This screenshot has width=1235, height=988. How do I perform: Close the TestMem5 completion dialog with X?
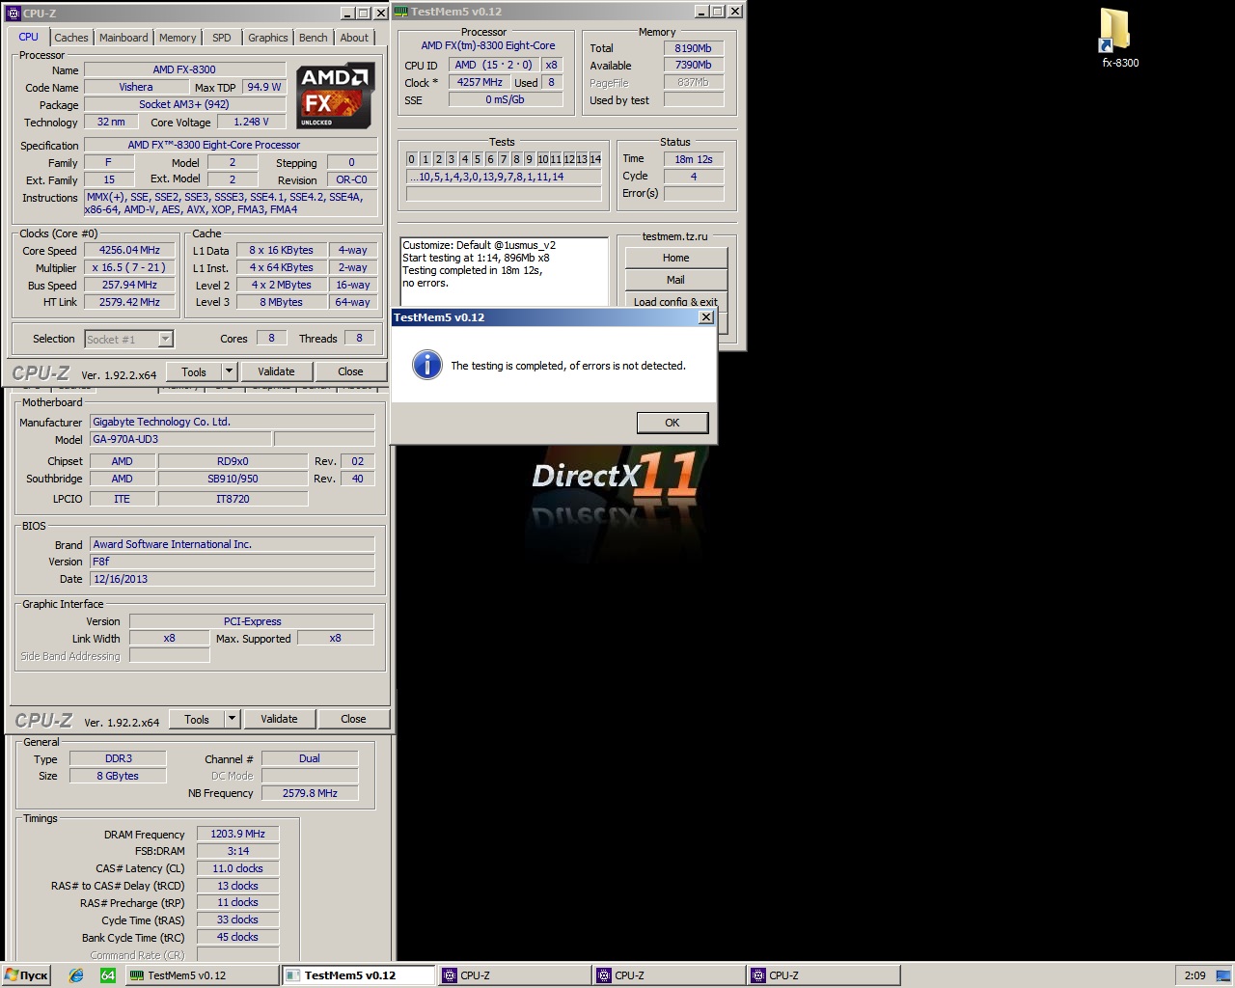coord(706,317)
